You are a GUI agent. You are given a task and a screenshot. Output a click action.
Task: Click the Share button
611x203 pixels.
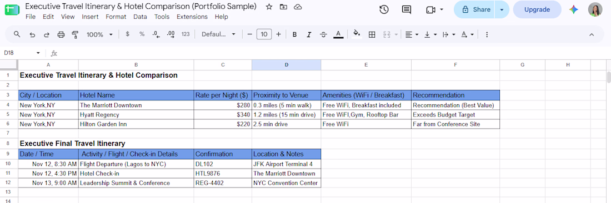point(474,10)
